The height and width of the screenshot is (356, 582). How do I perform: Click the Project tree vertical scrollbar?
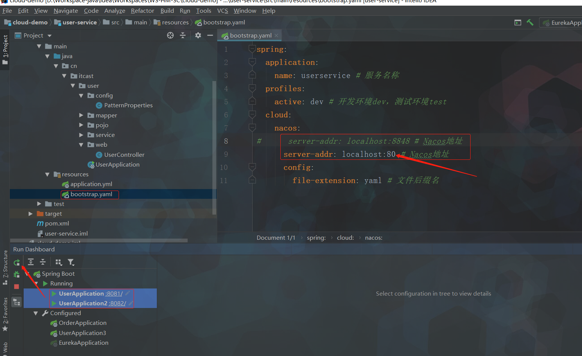[x=214, y=147]
